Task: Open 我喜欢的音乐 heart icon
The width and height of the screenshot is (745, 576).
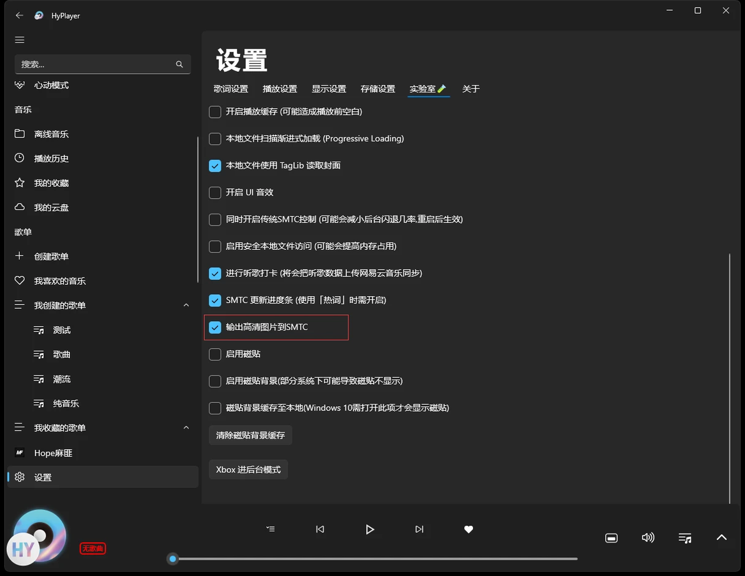Action: pos(19,281)
